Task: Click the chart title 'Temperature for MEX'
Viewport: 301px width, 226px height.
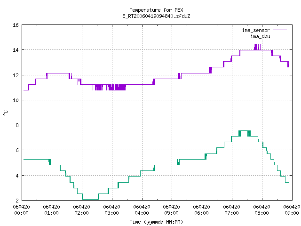Action: [156, 10]
